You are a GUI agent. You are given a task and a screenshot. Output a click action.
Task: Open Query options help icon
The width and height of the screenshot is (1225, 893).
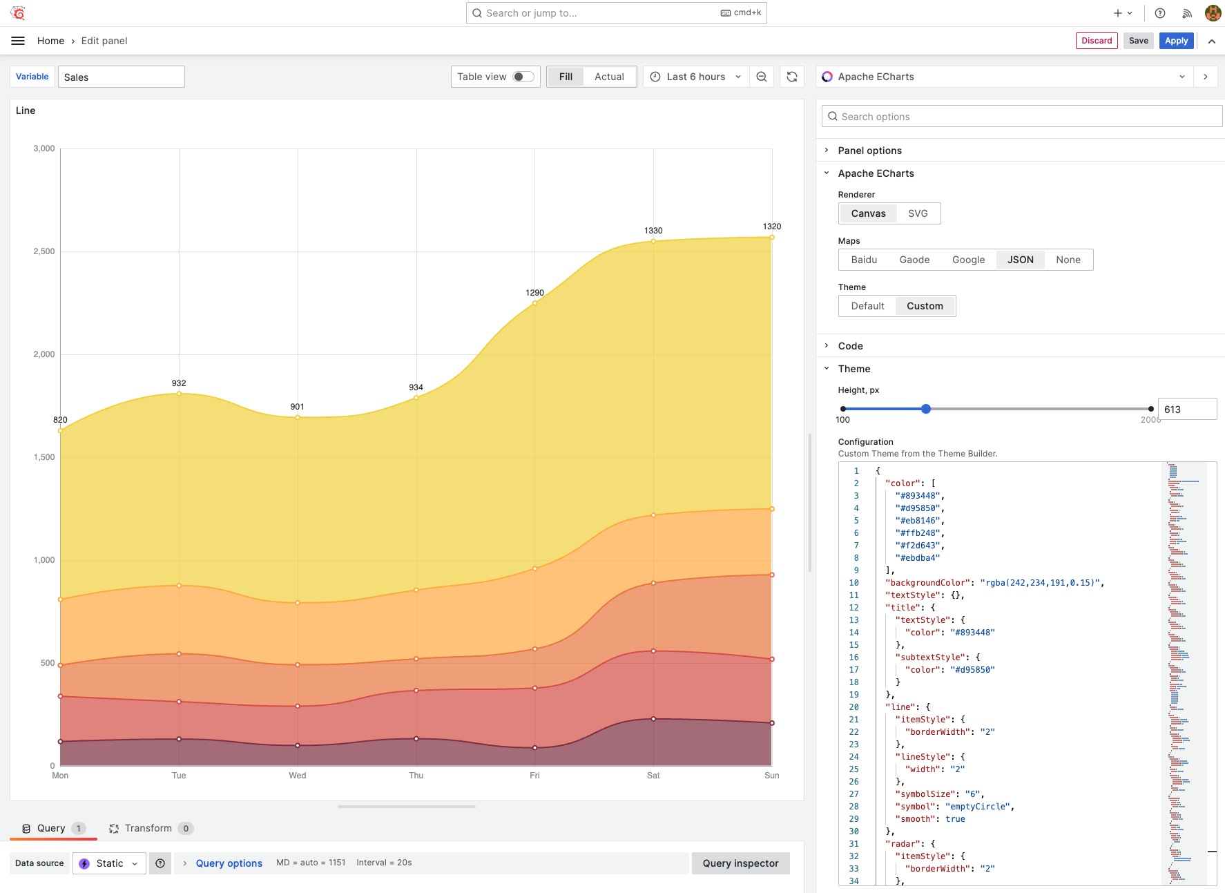coord(160,863)
